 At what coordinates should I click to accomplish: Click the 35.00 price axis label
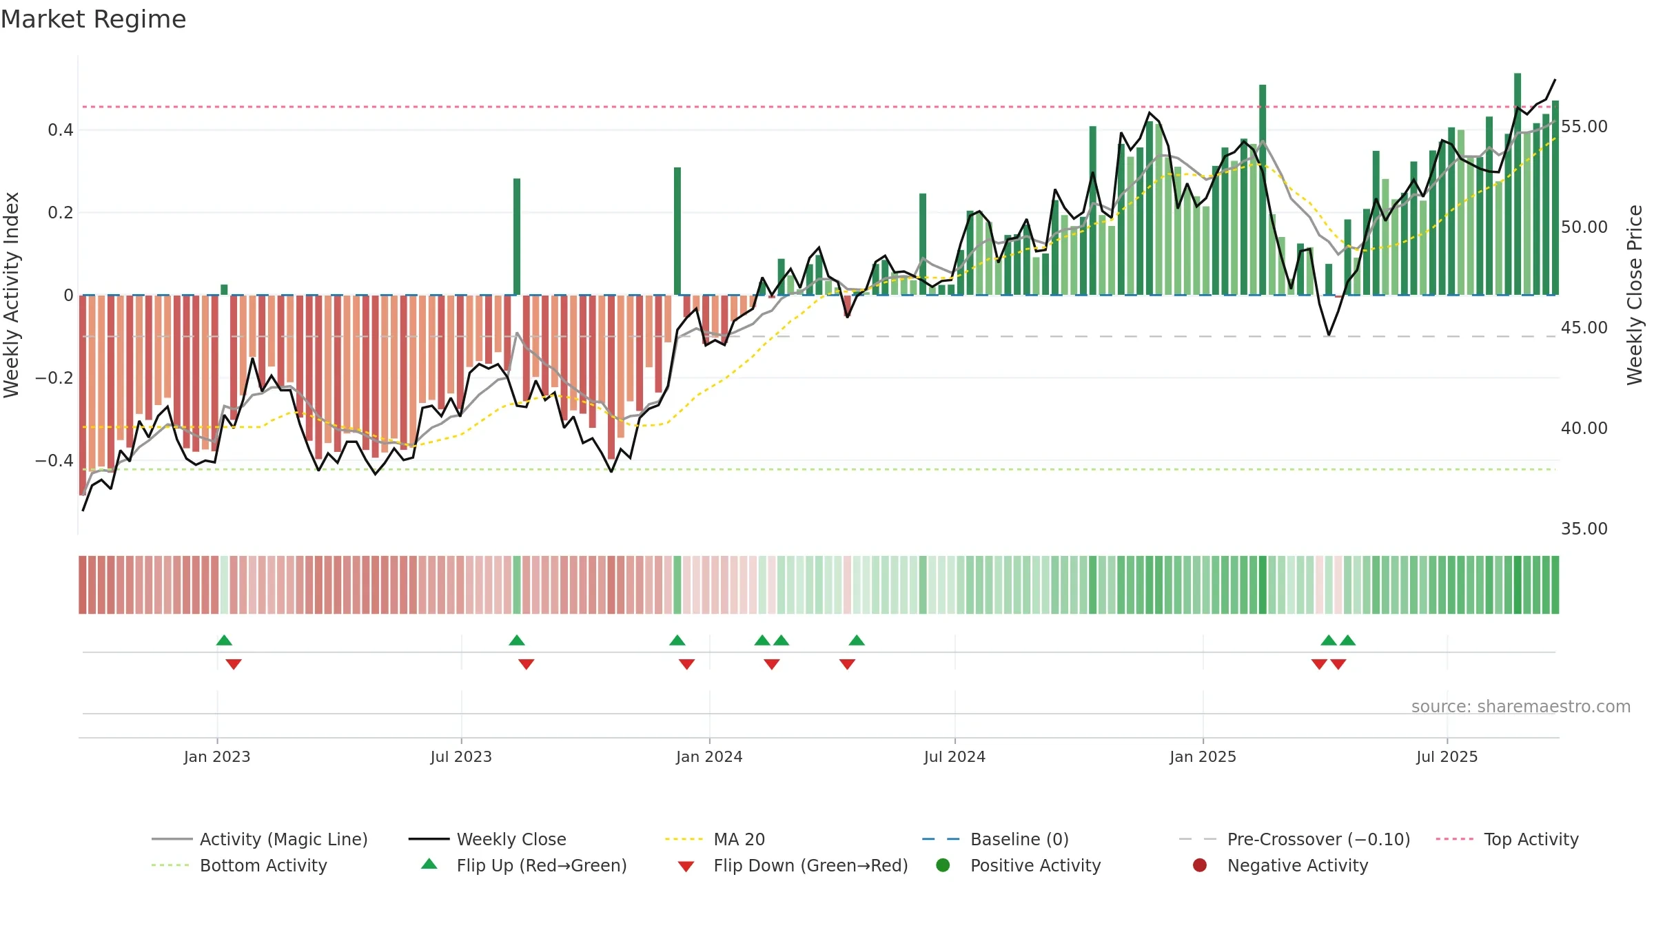coord(1584,529)
